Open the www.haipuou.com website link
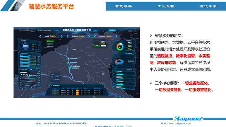 pos(180,123)
